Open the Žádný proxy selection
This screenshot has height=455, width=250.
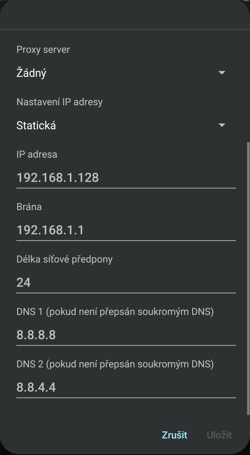pyautogui.click(x=31, y=73)
